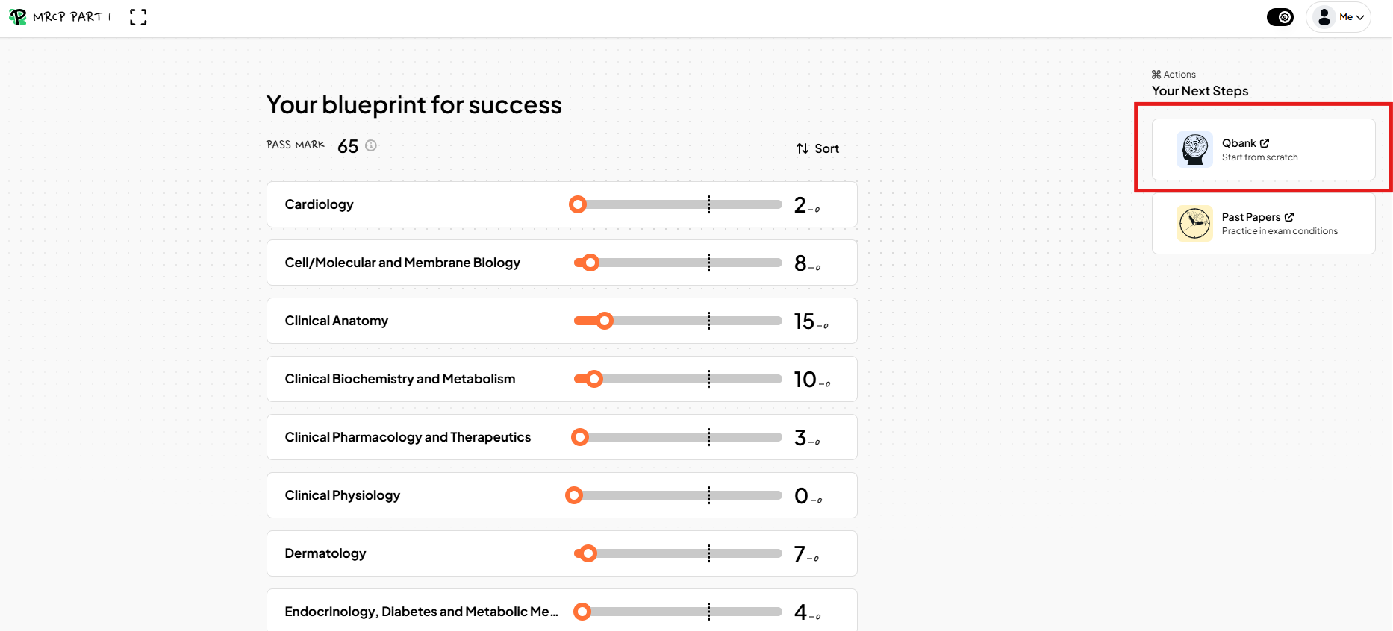This screenshot has height=631, width=1393.
Task: Toggle the dark mode switch
Action: pyautogui.click(x=1280, y=17)
